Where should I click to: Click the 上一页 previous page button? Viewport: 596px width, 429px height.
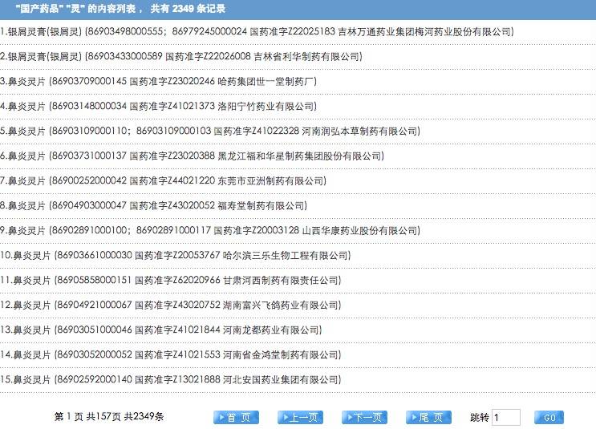(300, 417)
